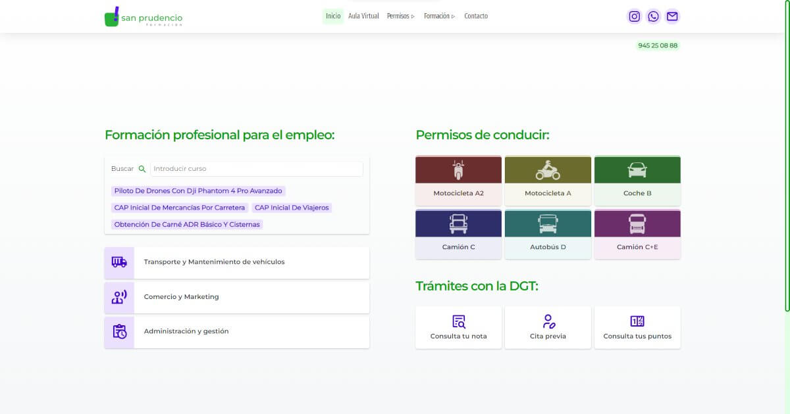Choose the Motocicleta A2 permit label

459,194
